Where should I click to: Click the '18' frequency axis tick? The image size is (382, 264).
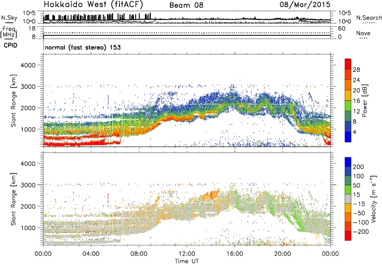[32, 29]
